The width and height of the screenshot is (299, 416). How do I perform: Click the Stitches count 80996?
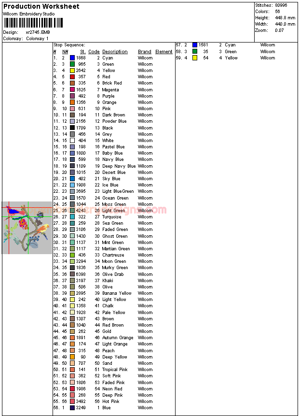coord(281,5)
